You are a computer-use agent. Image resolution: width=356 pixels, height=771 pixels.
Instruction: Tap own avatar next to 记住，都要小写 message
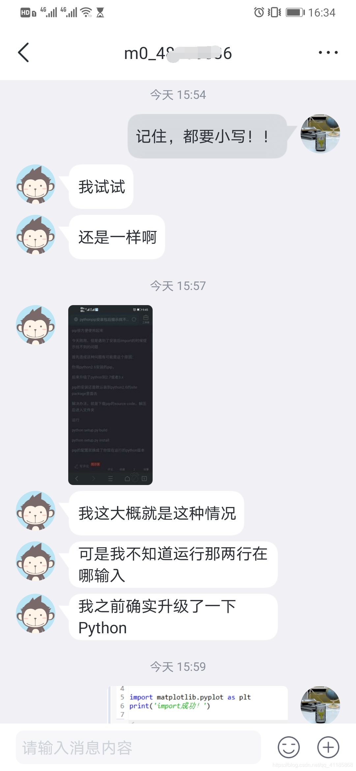(x=320, y=134)
